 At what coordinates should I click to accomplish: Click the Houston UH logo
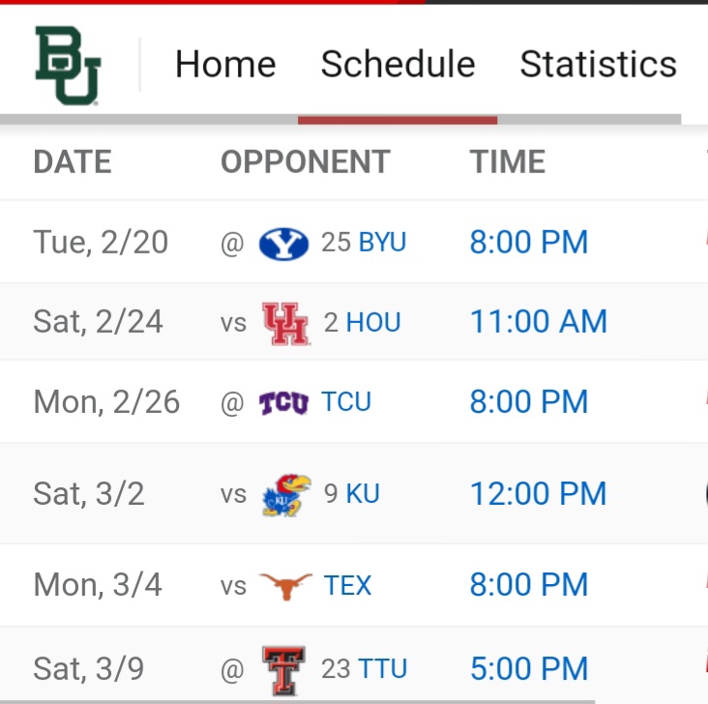286,324
